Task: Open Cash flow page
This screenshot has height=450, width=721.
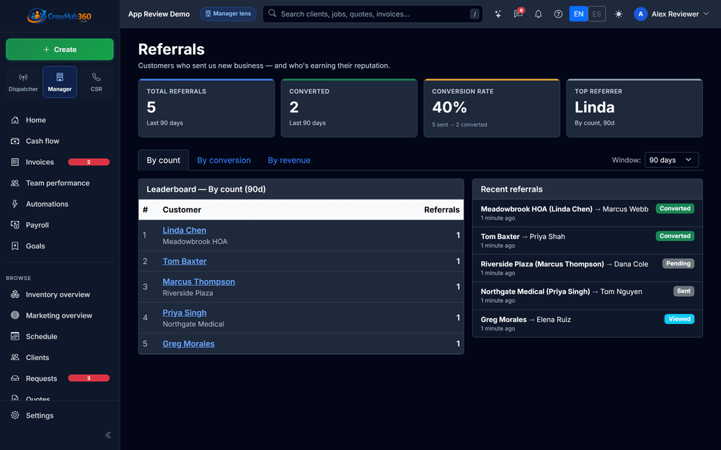Action: (60, 141)
